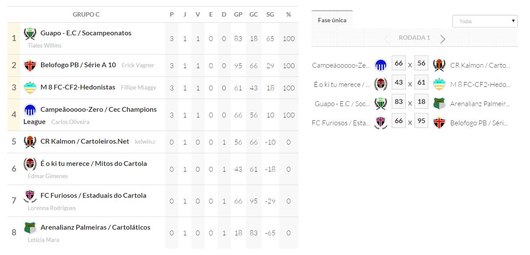Open the Todas filter dropdown

[485, 21]
